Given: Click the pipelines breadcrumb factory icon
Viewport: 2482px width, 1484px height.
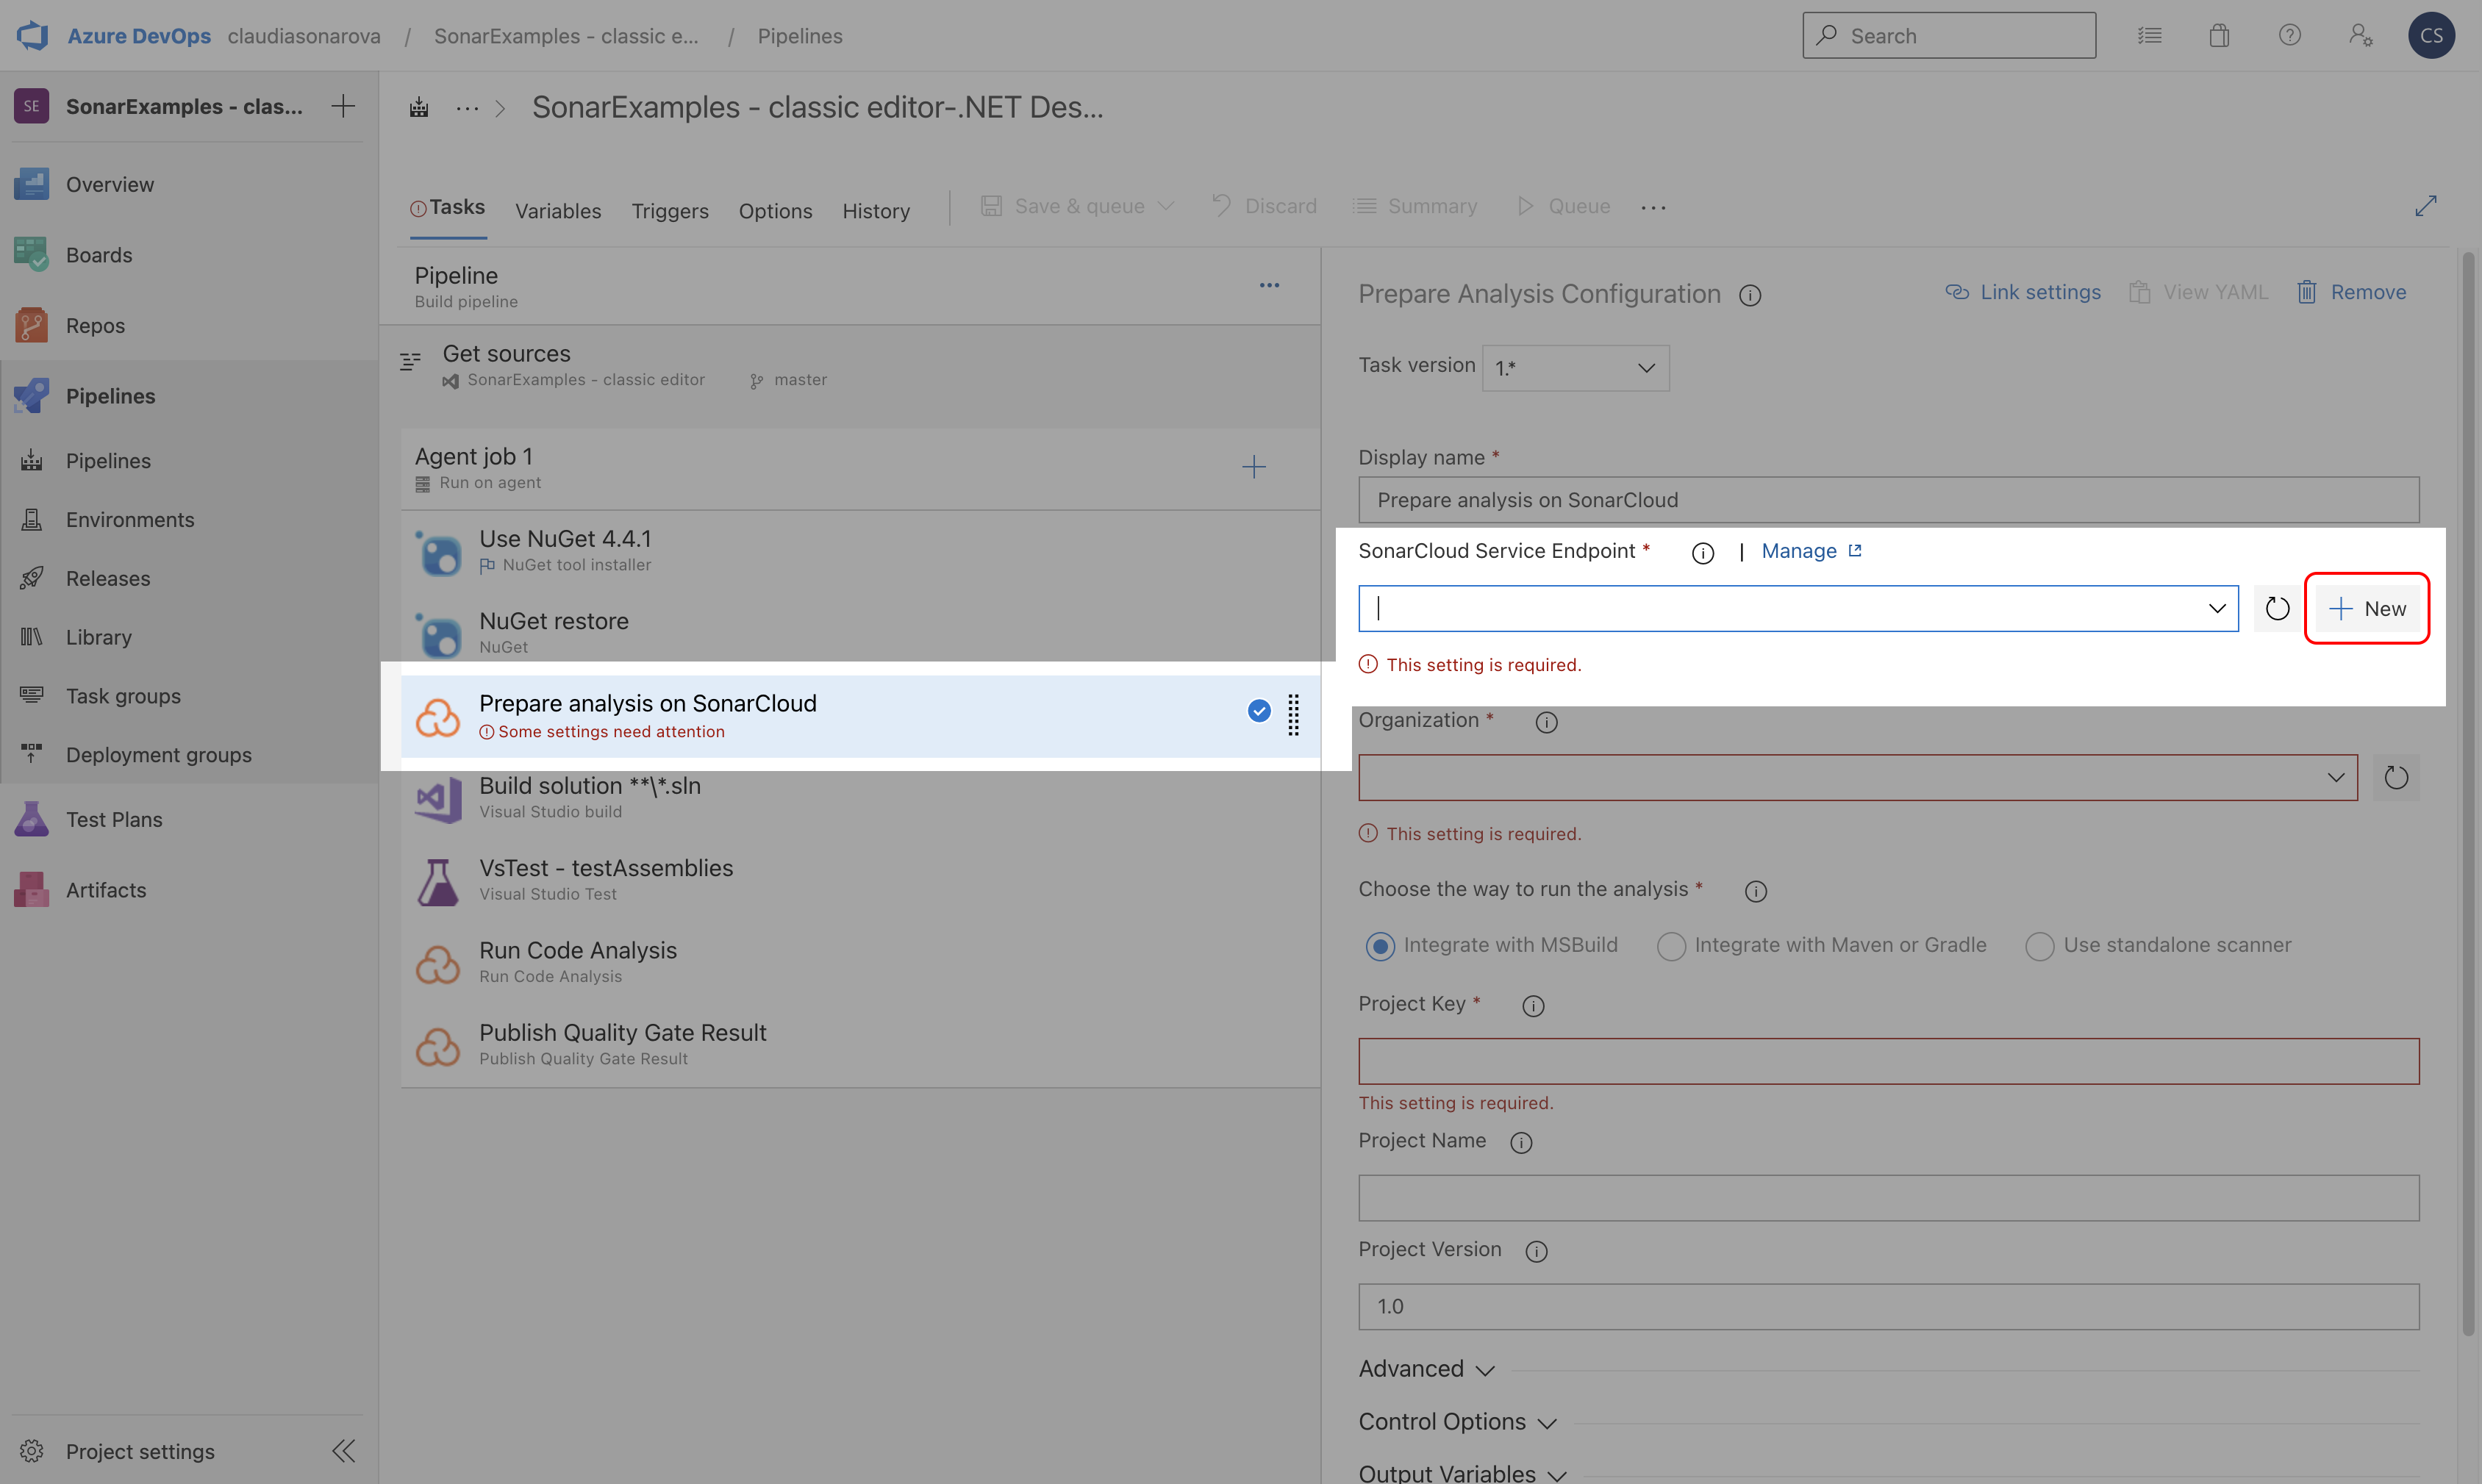Looking at the screenshot, I should [419, 107].
